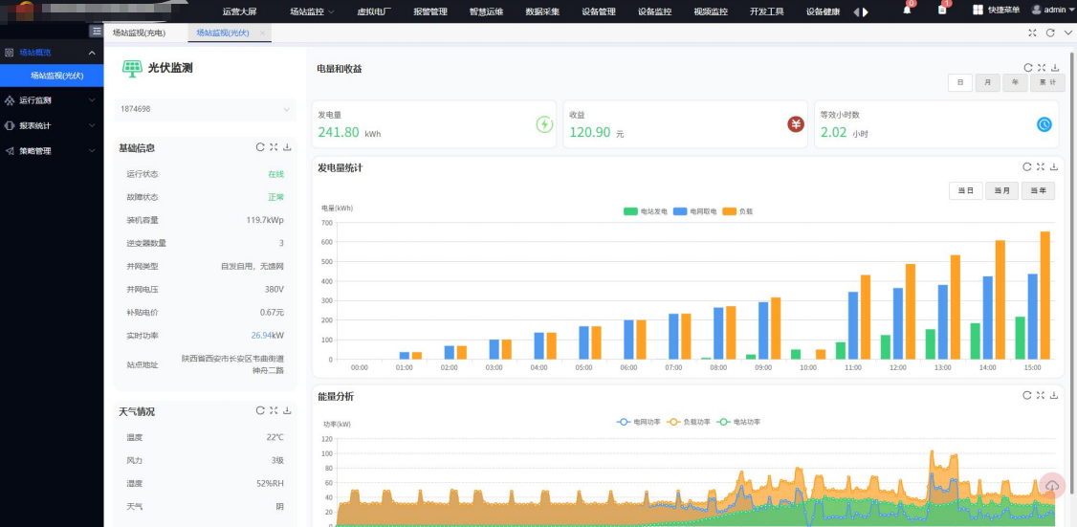Click the 实时功率 value 26.94kW
Viewport: 1077px width, 527px height.
pyautogui.click(x=267, y=336)
